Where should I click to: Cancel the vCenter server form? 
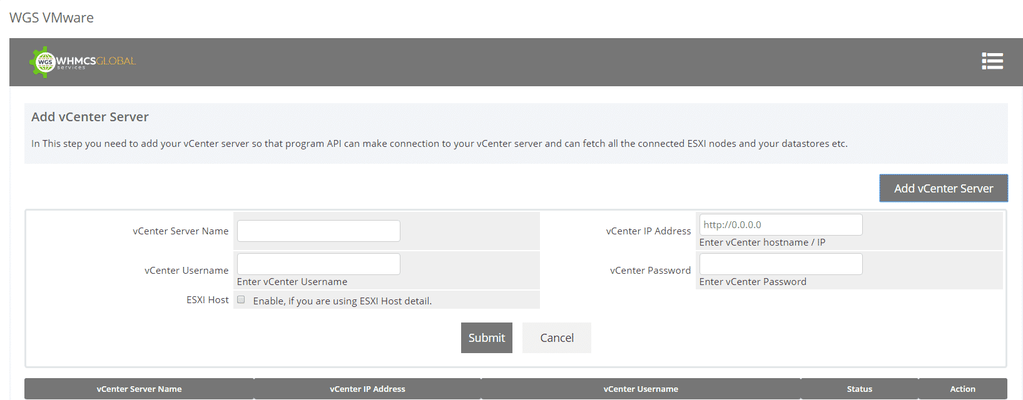pos(556,337)
